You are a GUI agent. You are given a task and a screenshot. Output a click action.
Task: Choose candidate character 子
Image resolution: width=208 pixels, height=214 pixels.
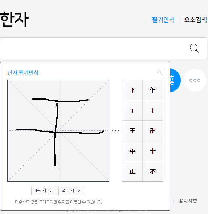click(x=132, y=110)
